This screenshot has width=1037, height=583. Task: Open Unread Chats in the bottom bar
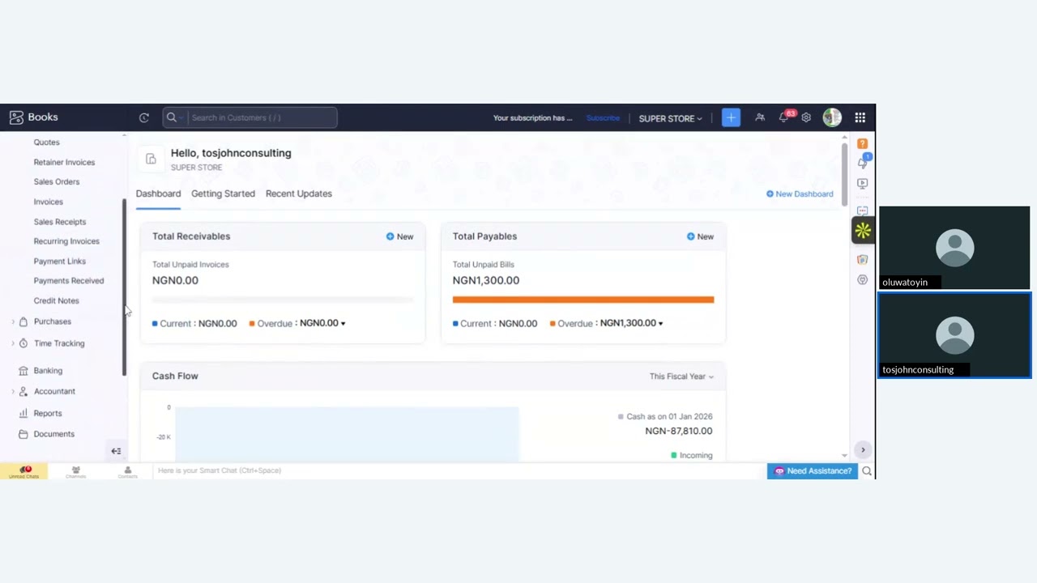click(x=24, y=471)
